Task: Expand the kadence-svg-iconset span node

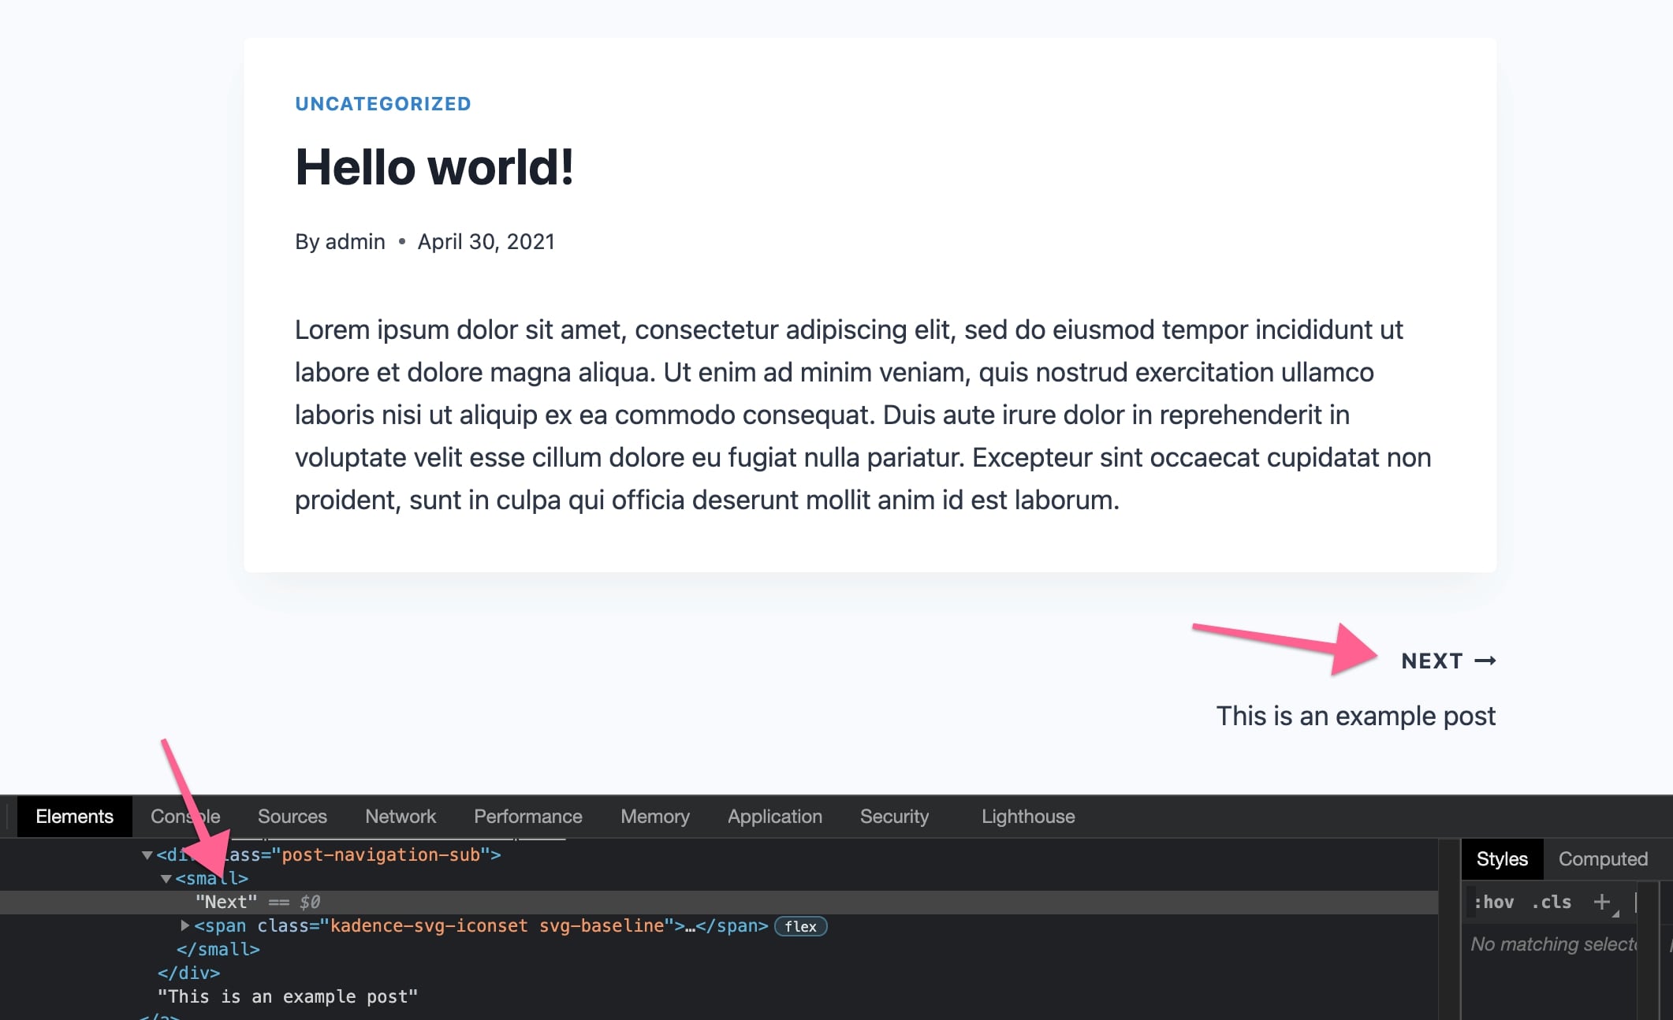Action: point(184,925)
